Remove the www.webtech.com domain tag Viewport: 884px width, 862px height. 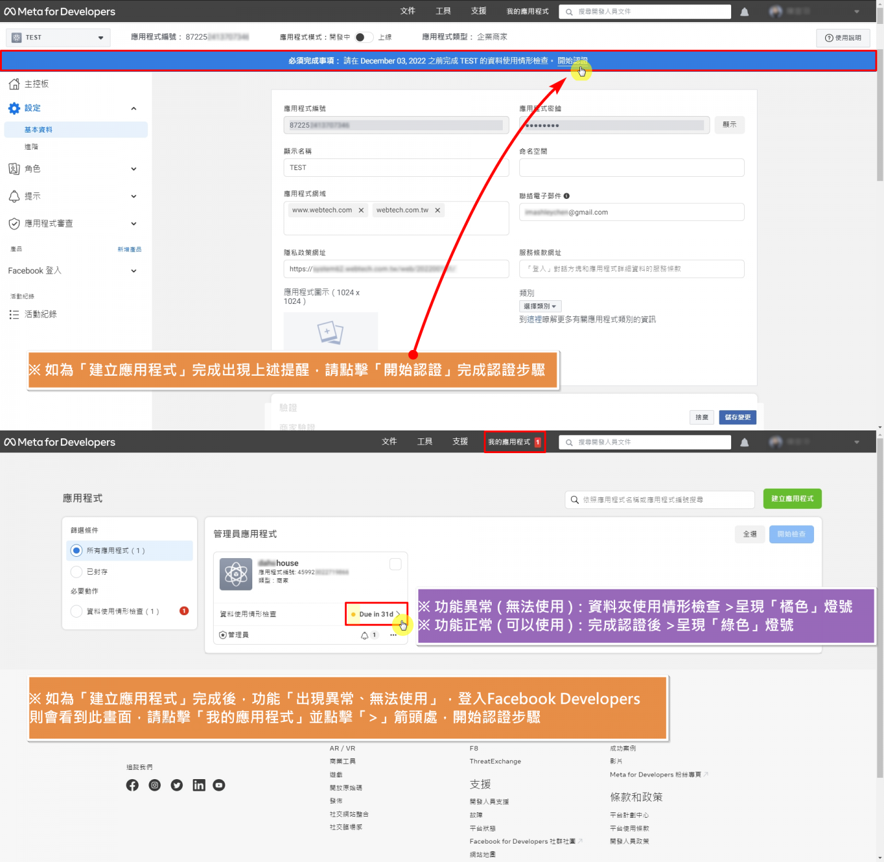[361, 210]
